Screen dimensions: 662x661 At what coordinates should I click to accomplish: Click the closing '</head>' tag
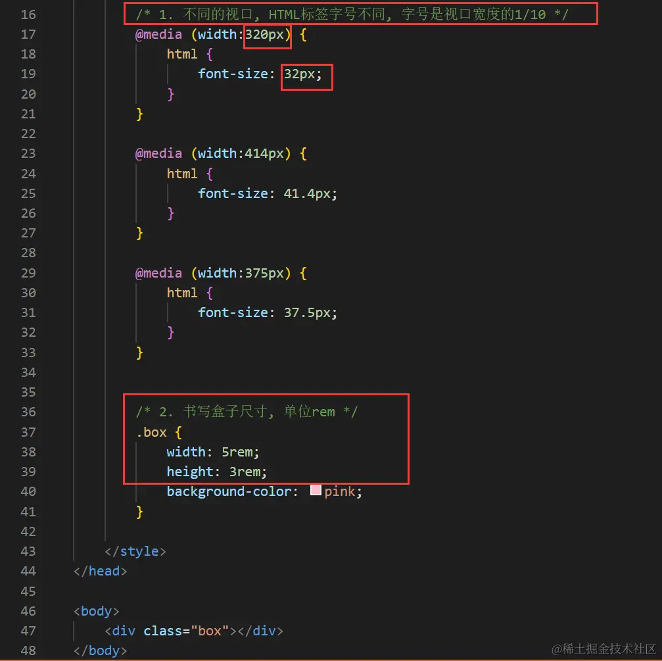101,571
